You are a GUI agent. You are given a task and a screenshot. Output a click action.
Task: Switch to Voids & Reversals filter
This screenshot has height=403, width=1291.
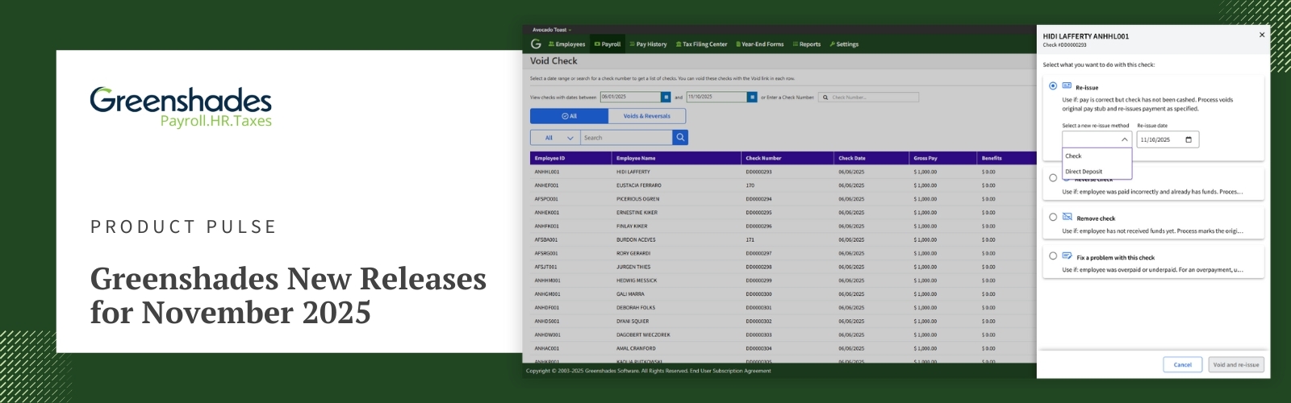[x=647, y=116]
